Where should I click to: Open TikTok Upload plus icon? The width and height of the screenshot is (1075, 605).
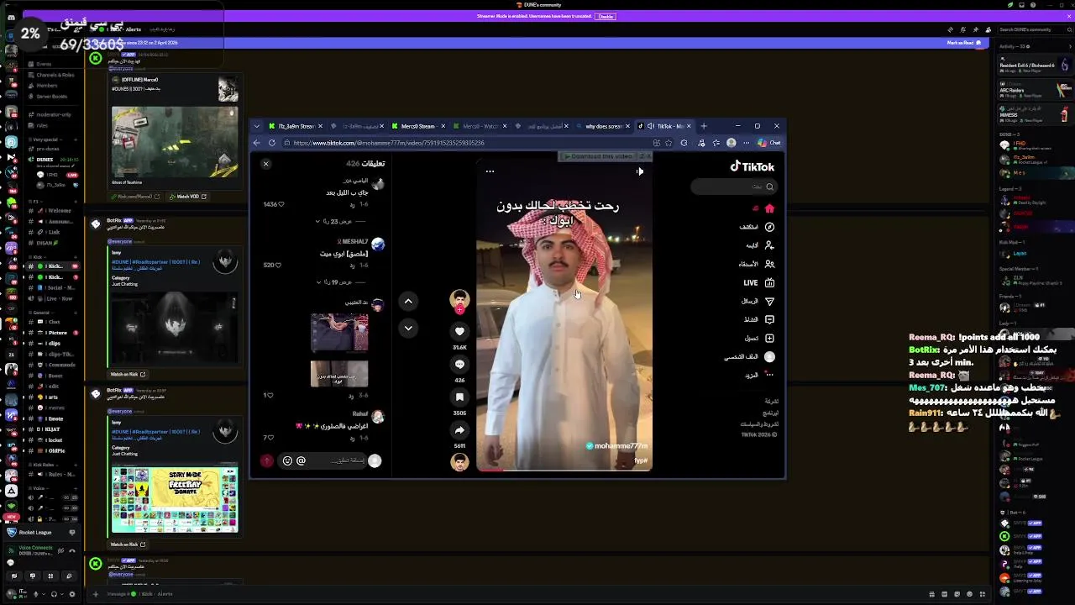[x=769, y=338]
